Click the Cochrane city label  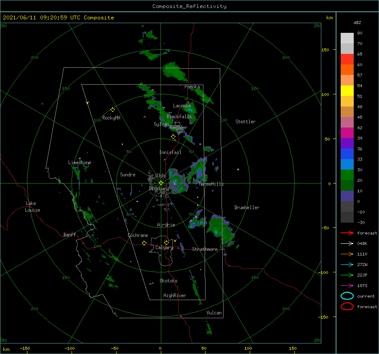pyautogui.click(x=138, y=235)
